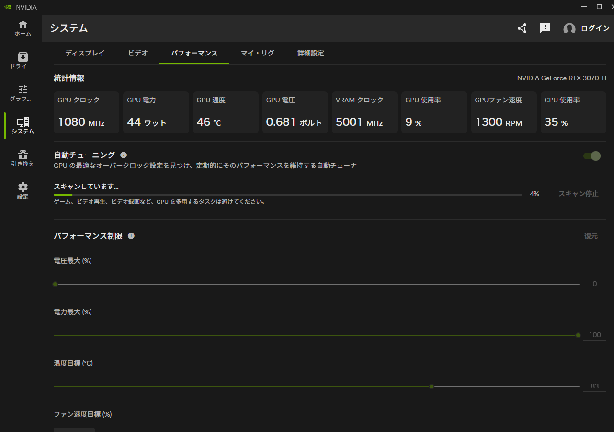Maximize the NVIDIA window
Viewport: 614px width, 432px height.
(x=599, y=7)
